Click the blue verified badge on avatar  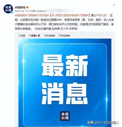click(12, 12)
